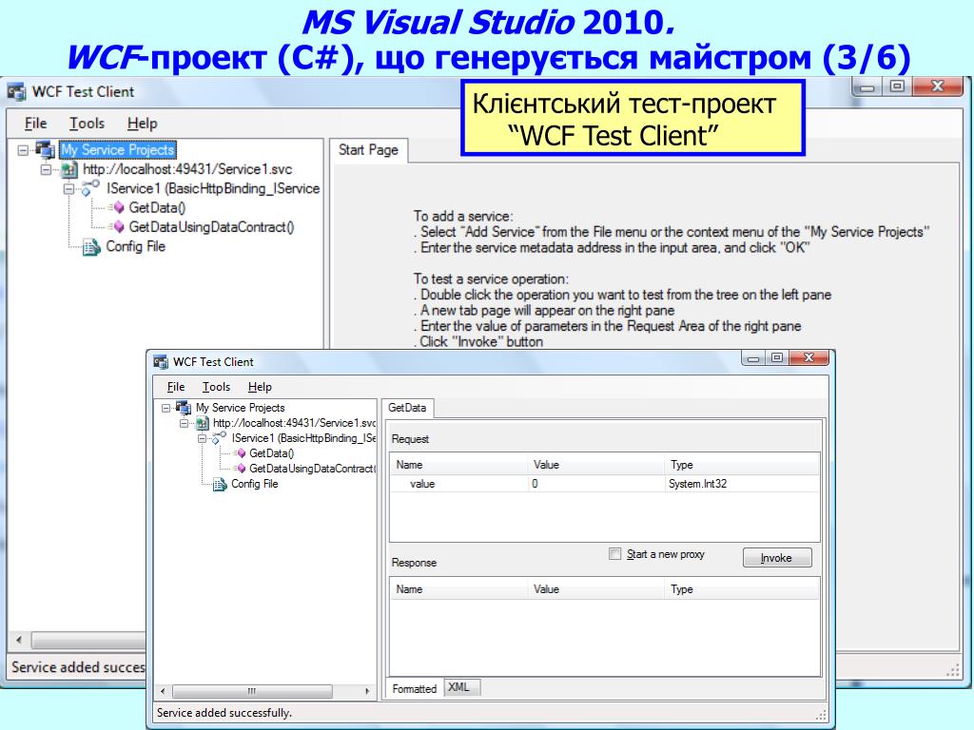The image size is (974, 730).
Task: Select IService1 label in front window tree
Action: [x=303, y=438]
